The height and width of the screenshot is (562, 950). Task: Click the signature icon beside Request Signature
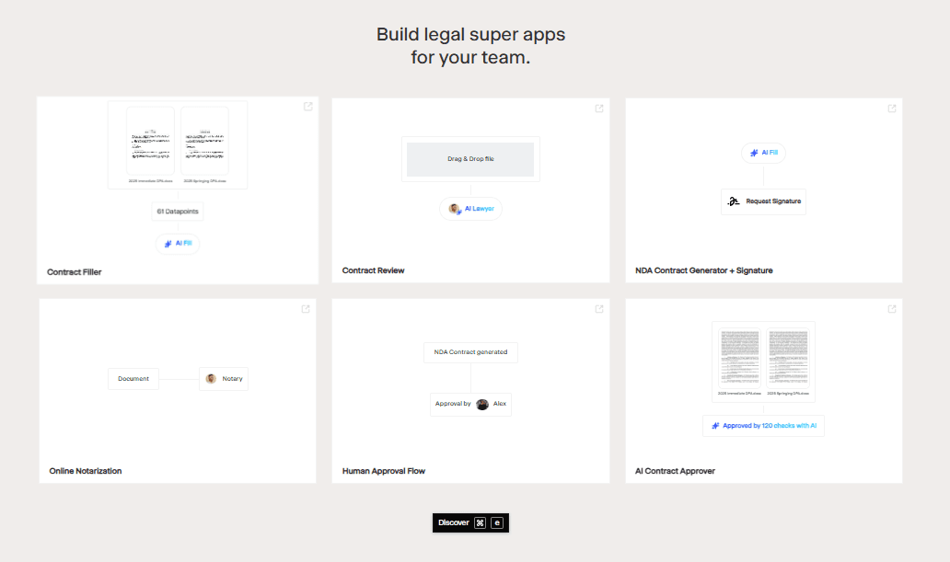[733, 201]
